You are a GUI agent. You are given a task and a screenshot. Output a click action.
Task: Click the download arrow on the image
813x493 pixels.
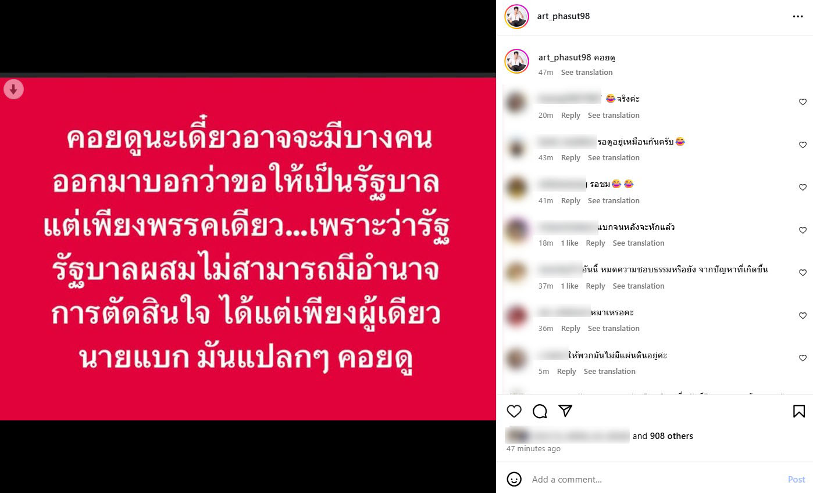[x=13, y=89]
